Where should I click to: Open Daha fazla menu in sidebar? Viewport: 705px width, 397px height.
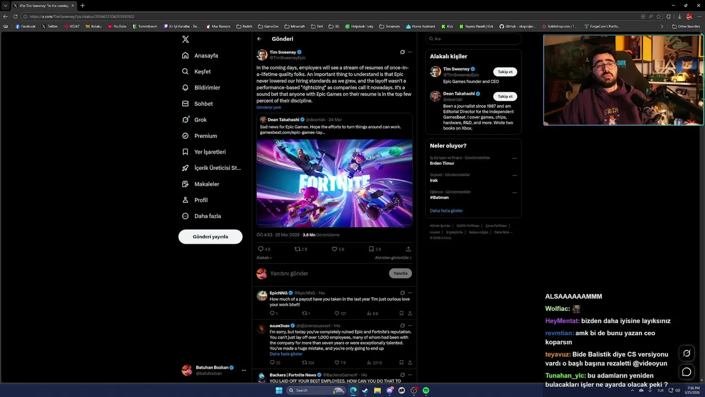[201, 216]
